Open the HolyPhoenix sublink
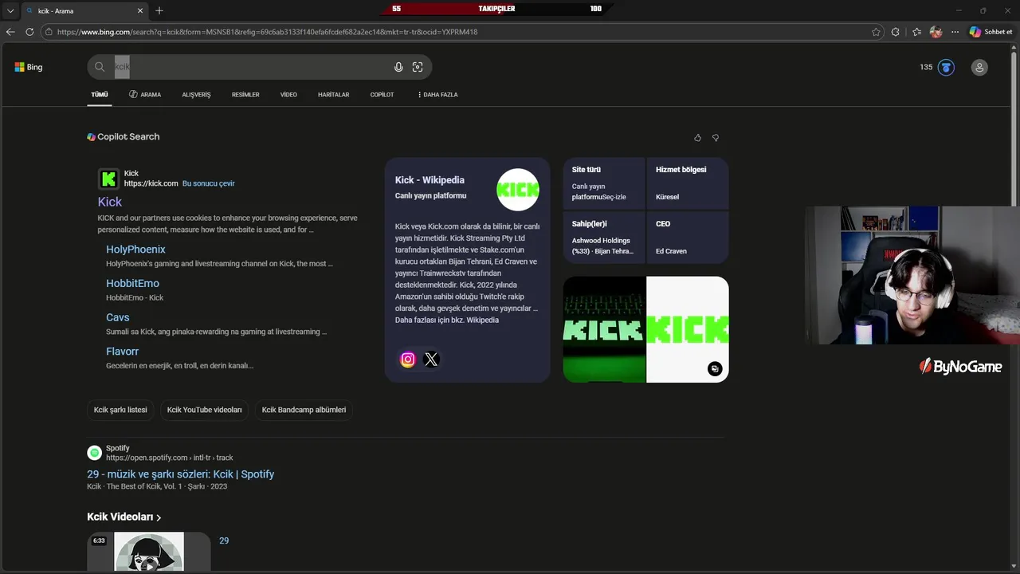 click(x=135, y=250)
